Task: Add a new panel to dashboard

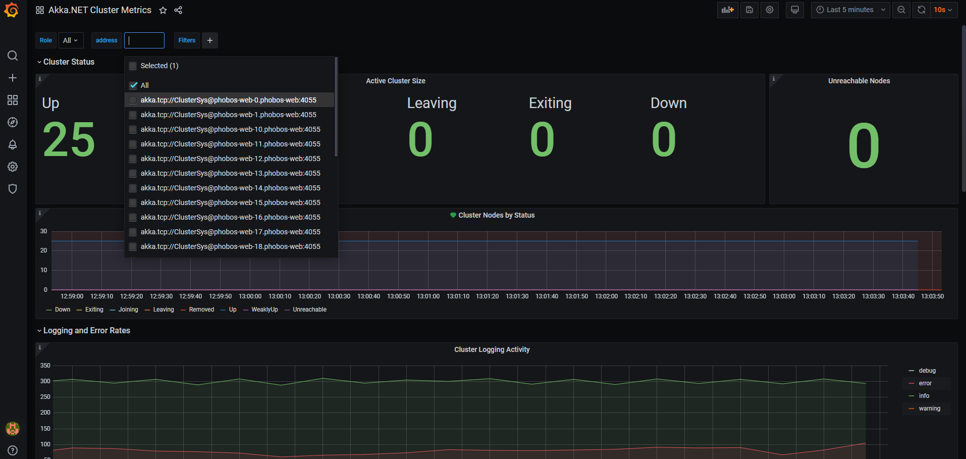Action: [x=727, y=10]
